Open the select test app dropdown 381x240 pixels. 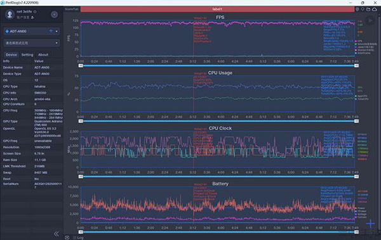click(x=32, y=43)
